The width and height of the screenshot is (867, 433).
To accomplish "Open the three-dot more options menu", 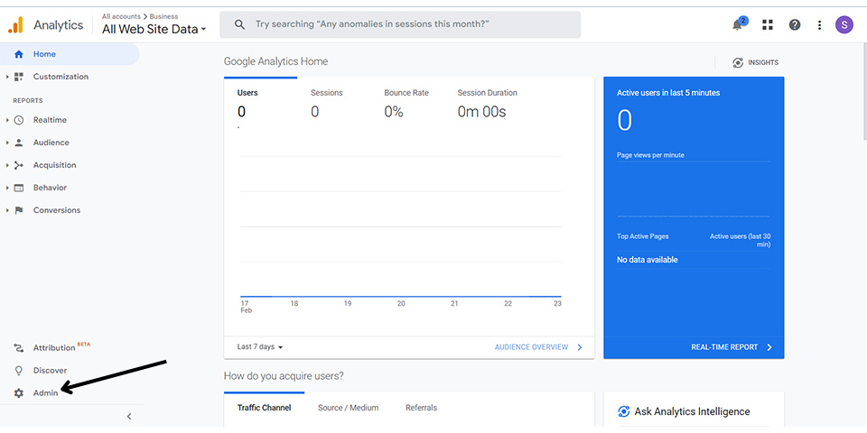I will 819,25.
